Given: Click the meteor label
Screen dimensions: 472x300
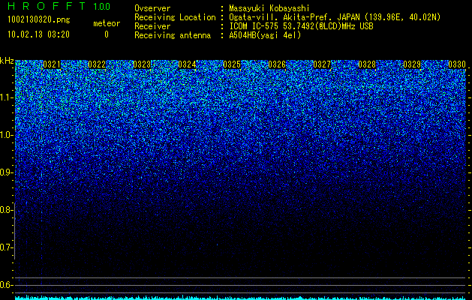Looking at the screenshot, I should (x=107, y=23).
